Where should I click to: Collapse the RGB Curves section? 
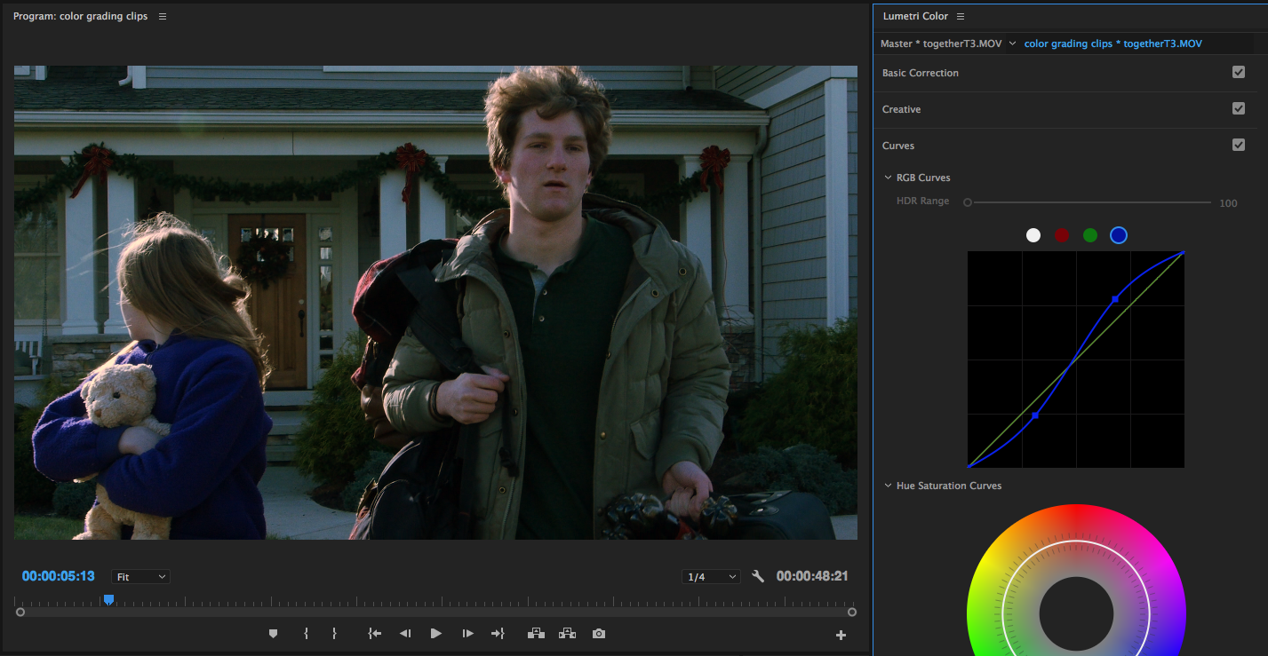click(887, 177)
